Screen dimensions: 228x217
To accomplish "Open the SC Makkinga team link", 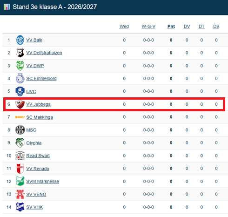I will [x=40, y=117].
